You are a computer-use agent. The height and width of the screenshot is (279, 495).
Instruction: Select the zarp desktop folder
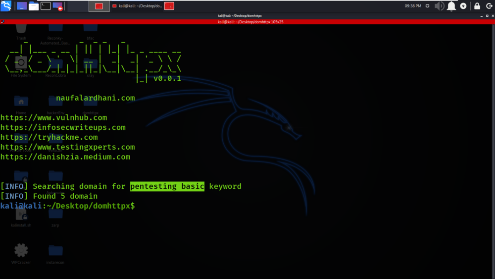pyautogui.click(x=55, y=218)
